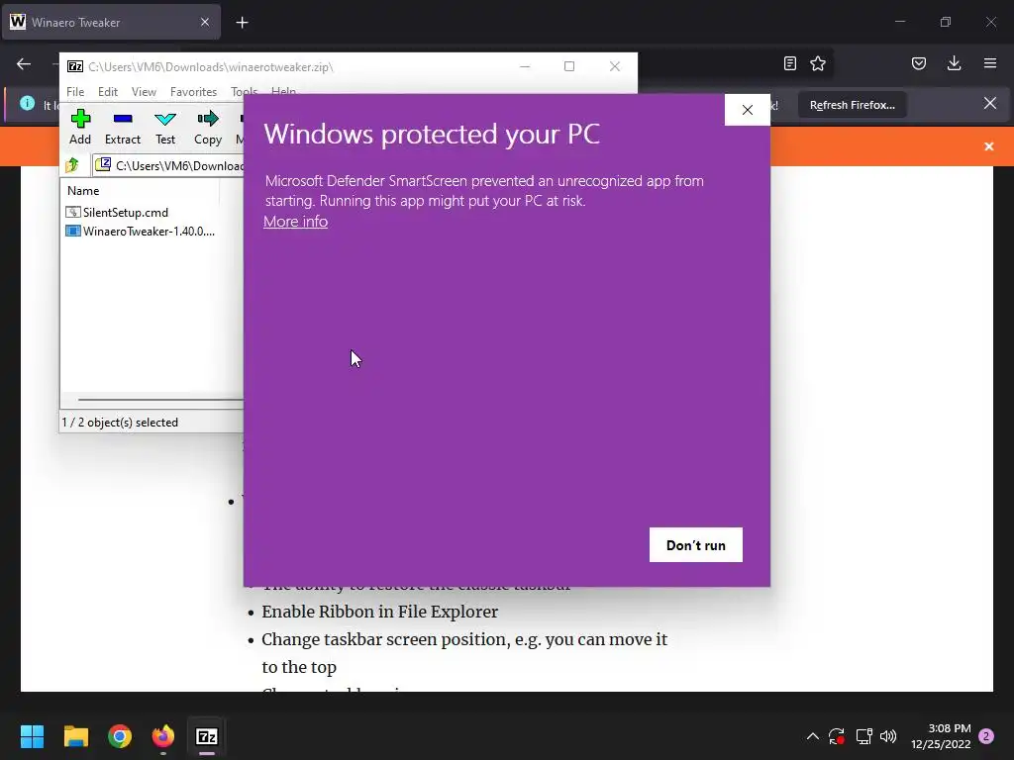Open the Windows Start menu
This screenshot has width=1014, height=760.
click(x=32, y=736)
